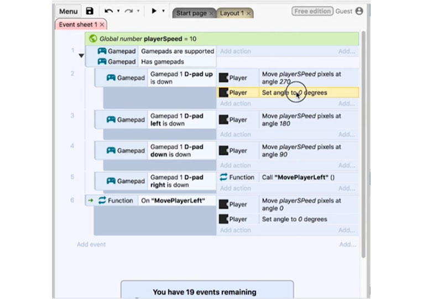Click Player icon beside angle 90 action
Screen dimensions: 422x299
coord(223,150)
